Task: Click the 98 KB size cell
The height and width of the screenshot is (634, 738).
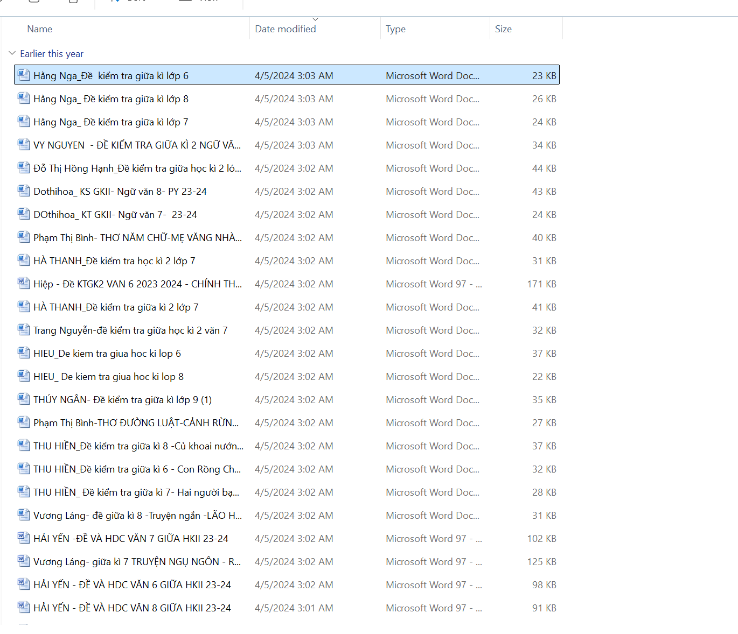Action: click(544, 585)
